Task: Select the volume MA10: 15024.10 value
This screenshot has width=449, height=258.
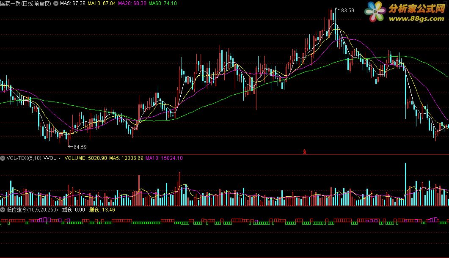Action: pos(164,158)
